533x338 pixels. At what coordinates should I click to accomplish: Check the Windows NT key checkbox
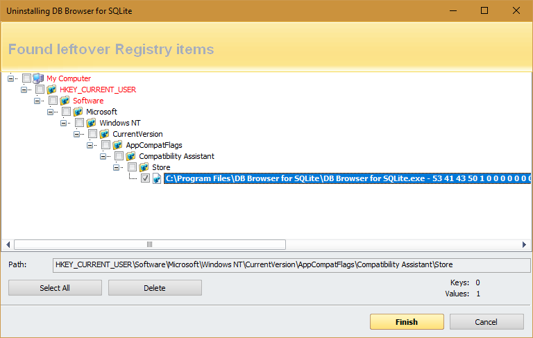coord(80,123)
